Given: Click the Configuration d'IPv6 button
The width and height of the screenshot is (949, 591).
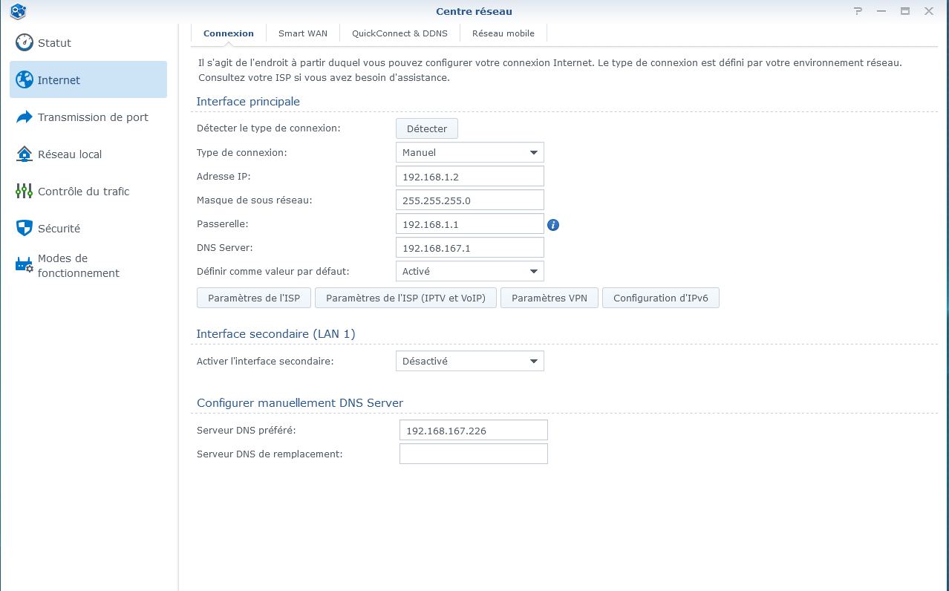Looking at the screenshot, I should pos(660,298).
